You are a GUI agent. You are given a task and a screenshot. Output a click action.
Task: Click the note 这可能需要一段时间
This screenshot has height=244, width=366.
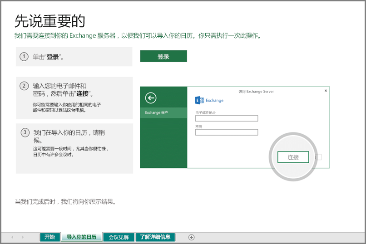[71, 151]
